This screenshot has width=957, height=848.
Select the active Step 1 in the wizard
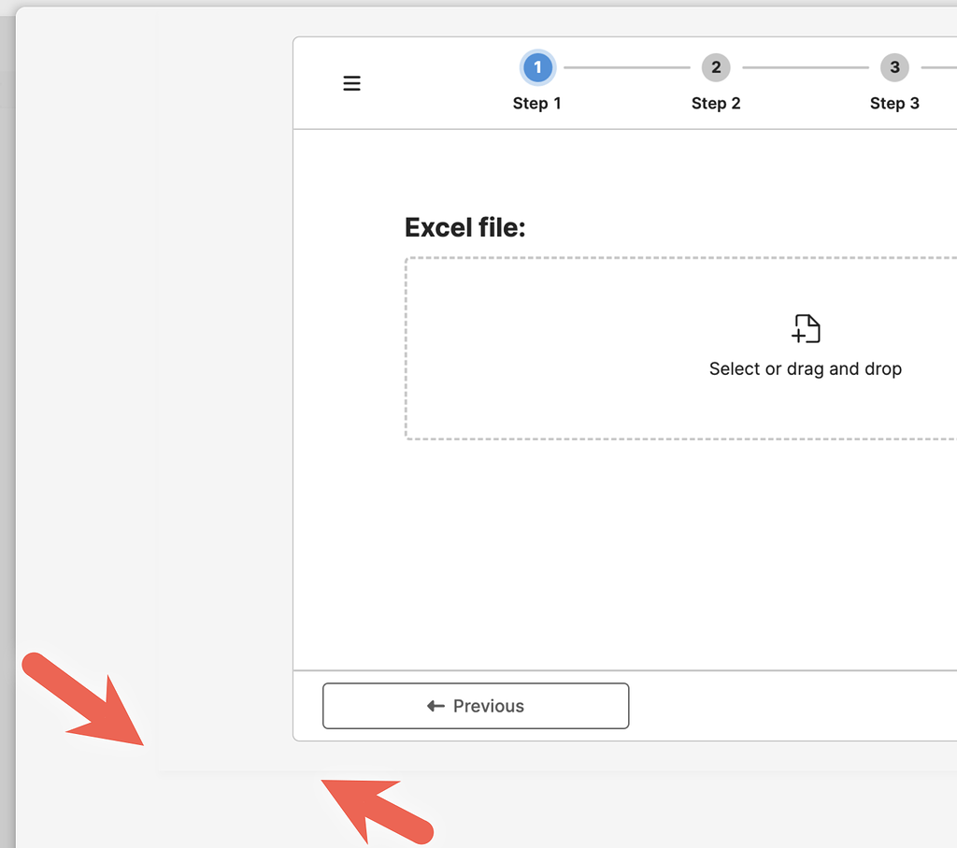coord(537,66)
